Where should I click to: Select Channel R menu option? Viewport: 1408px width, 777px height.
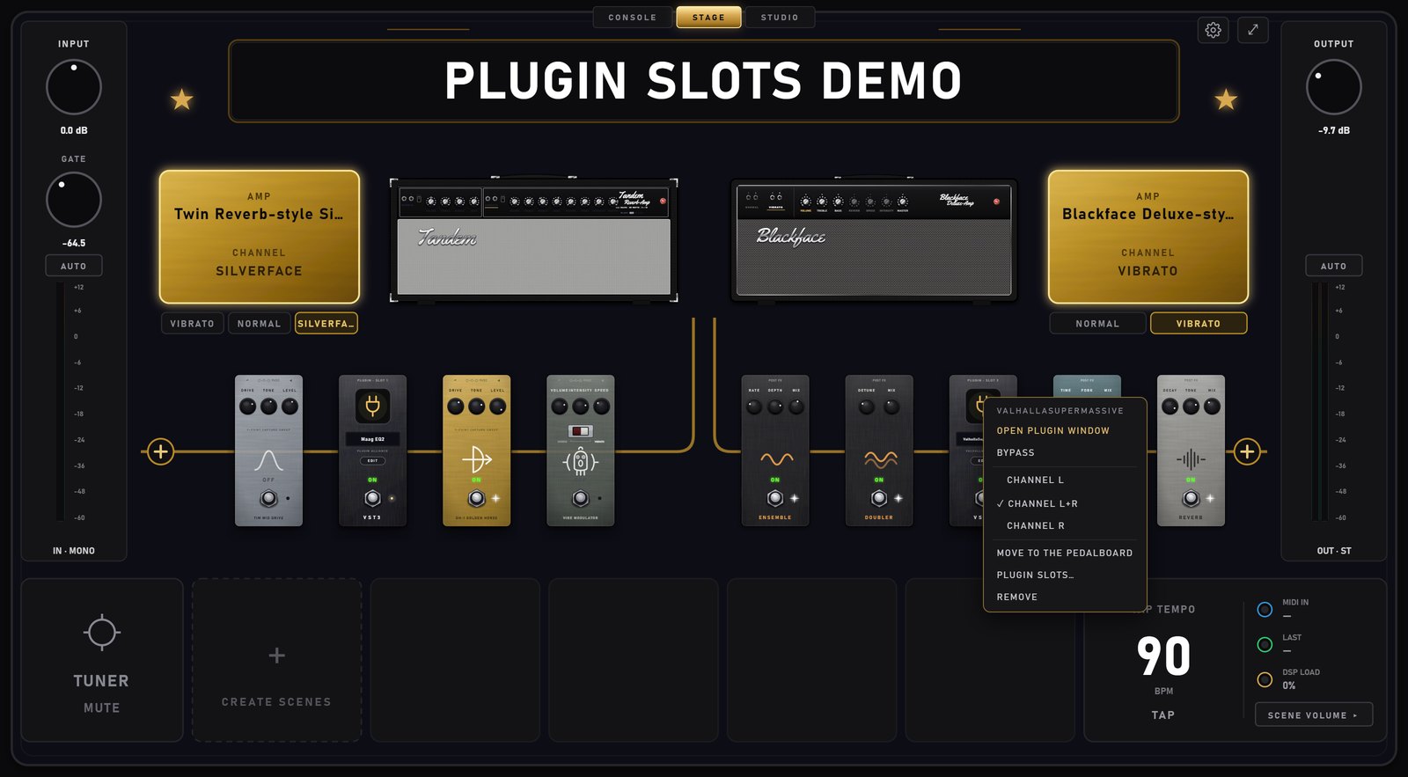click(1065, 525)
